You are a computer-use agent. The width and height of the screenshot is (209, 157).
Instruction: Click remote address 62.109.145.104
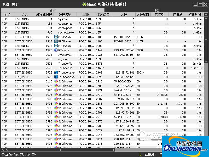point(124,55)
